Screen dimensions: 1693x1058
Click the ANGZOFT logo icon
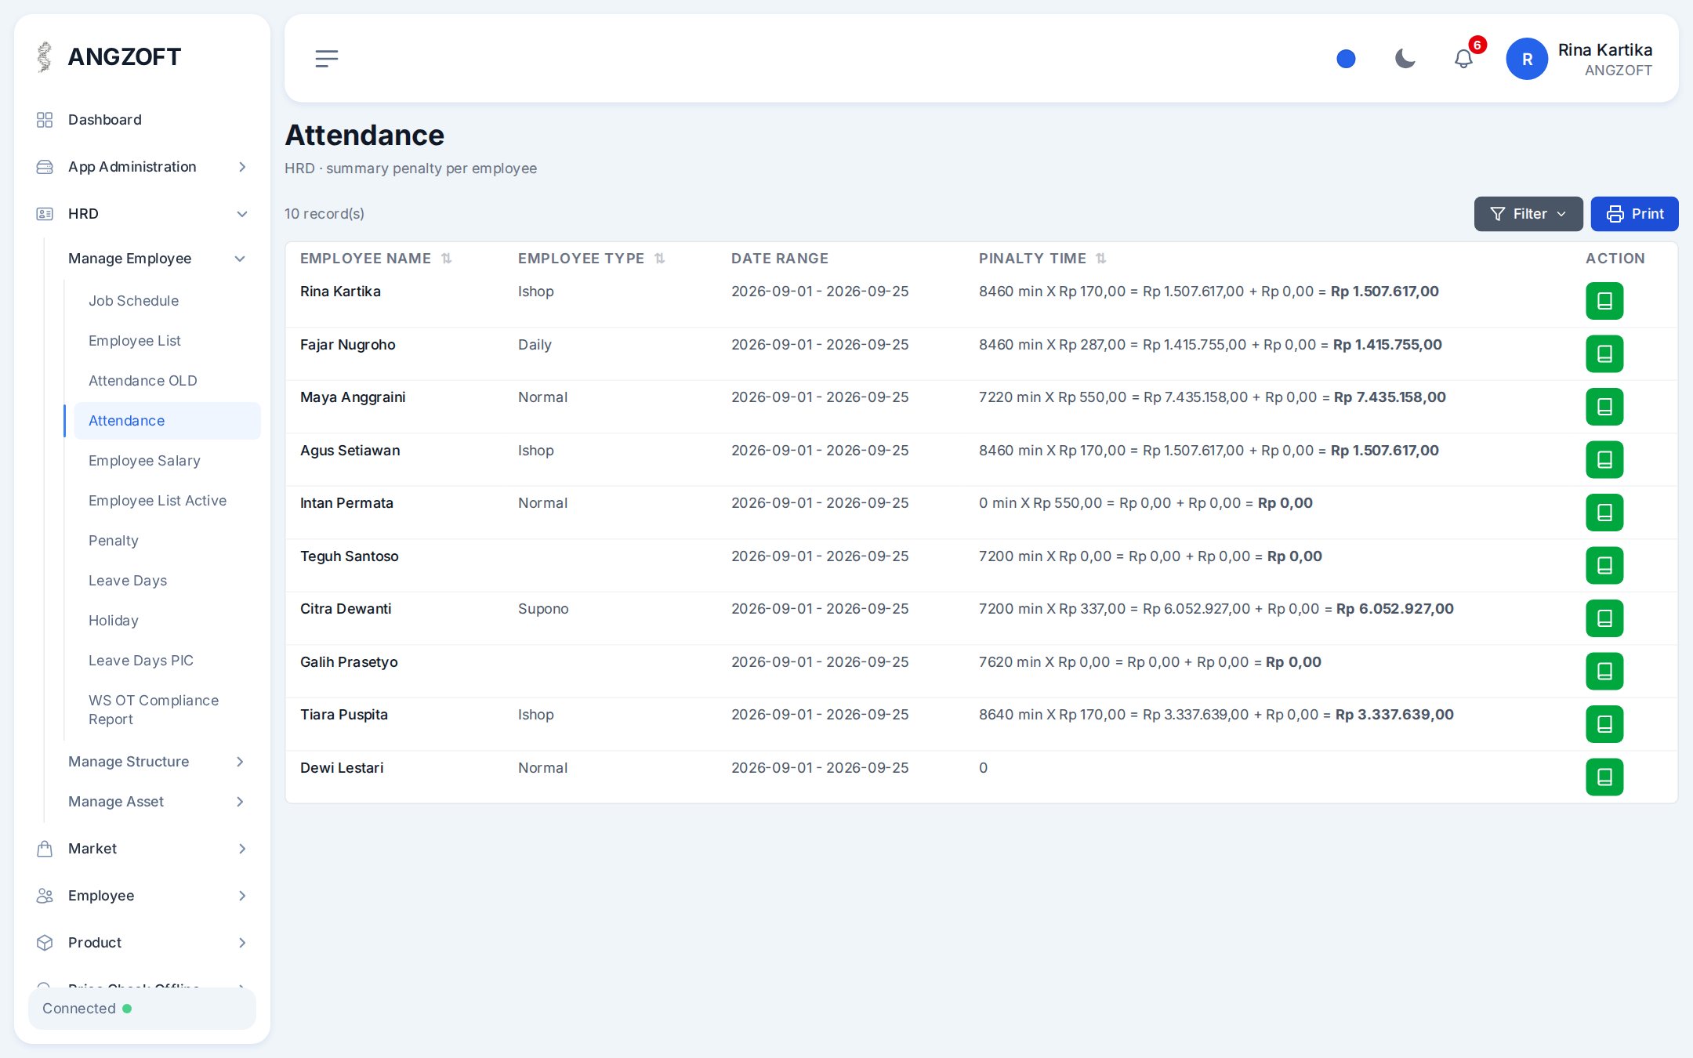tap(45, 57)
